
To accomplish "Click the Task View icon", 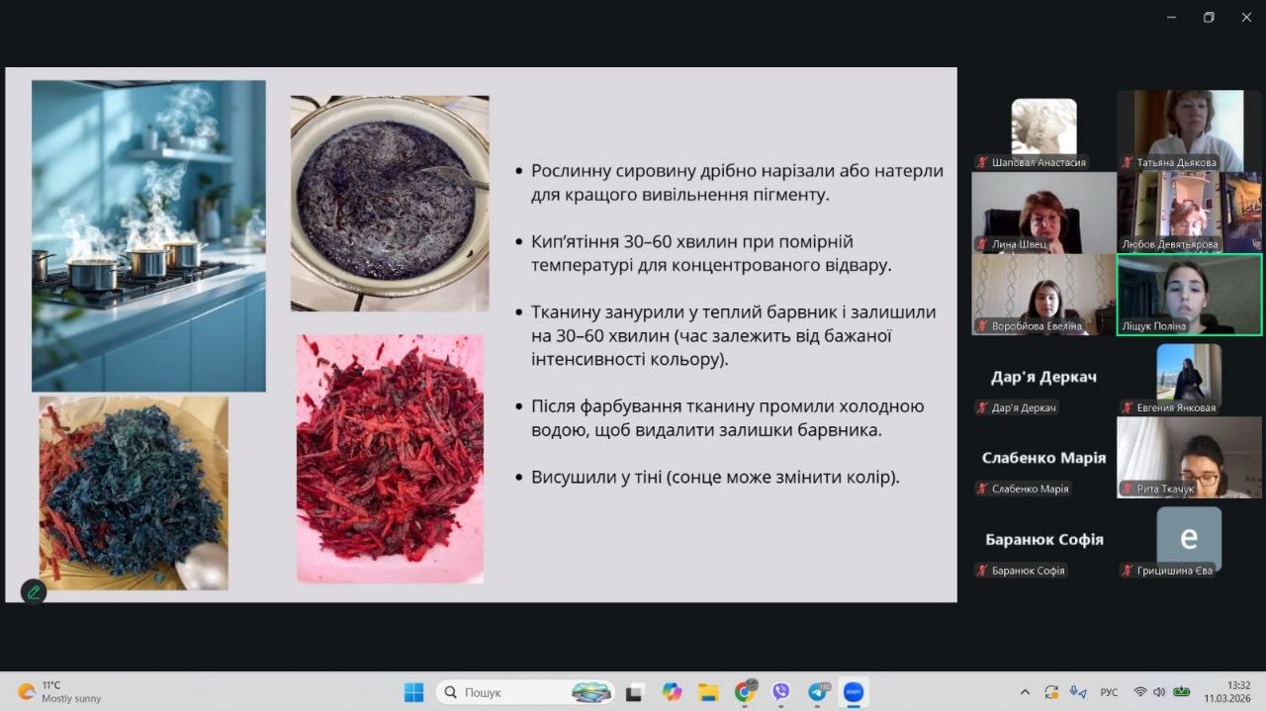I will [636, 692].
